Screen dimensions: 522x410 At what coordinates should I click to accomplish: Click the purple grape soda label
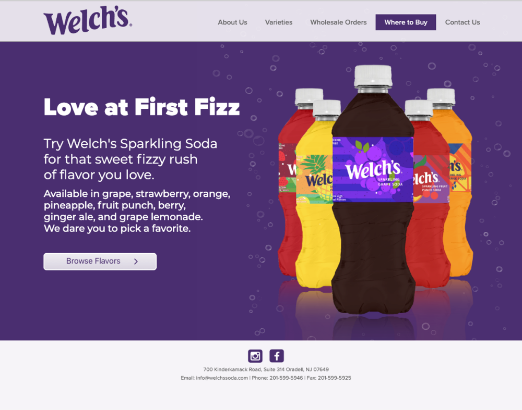coord(373,169)
